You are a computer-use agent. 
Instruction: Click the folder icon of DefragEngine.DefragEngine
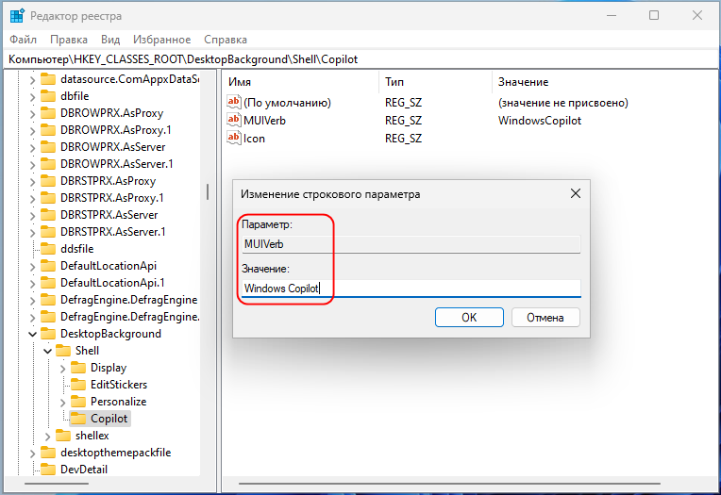pyautogui.click(x=48, y=300)
